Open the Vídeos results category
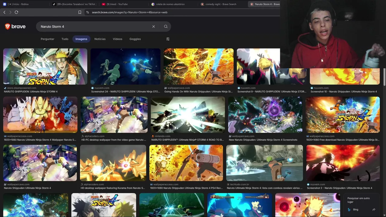Viewport: 386px width, 217px height. tap(117, 39)
